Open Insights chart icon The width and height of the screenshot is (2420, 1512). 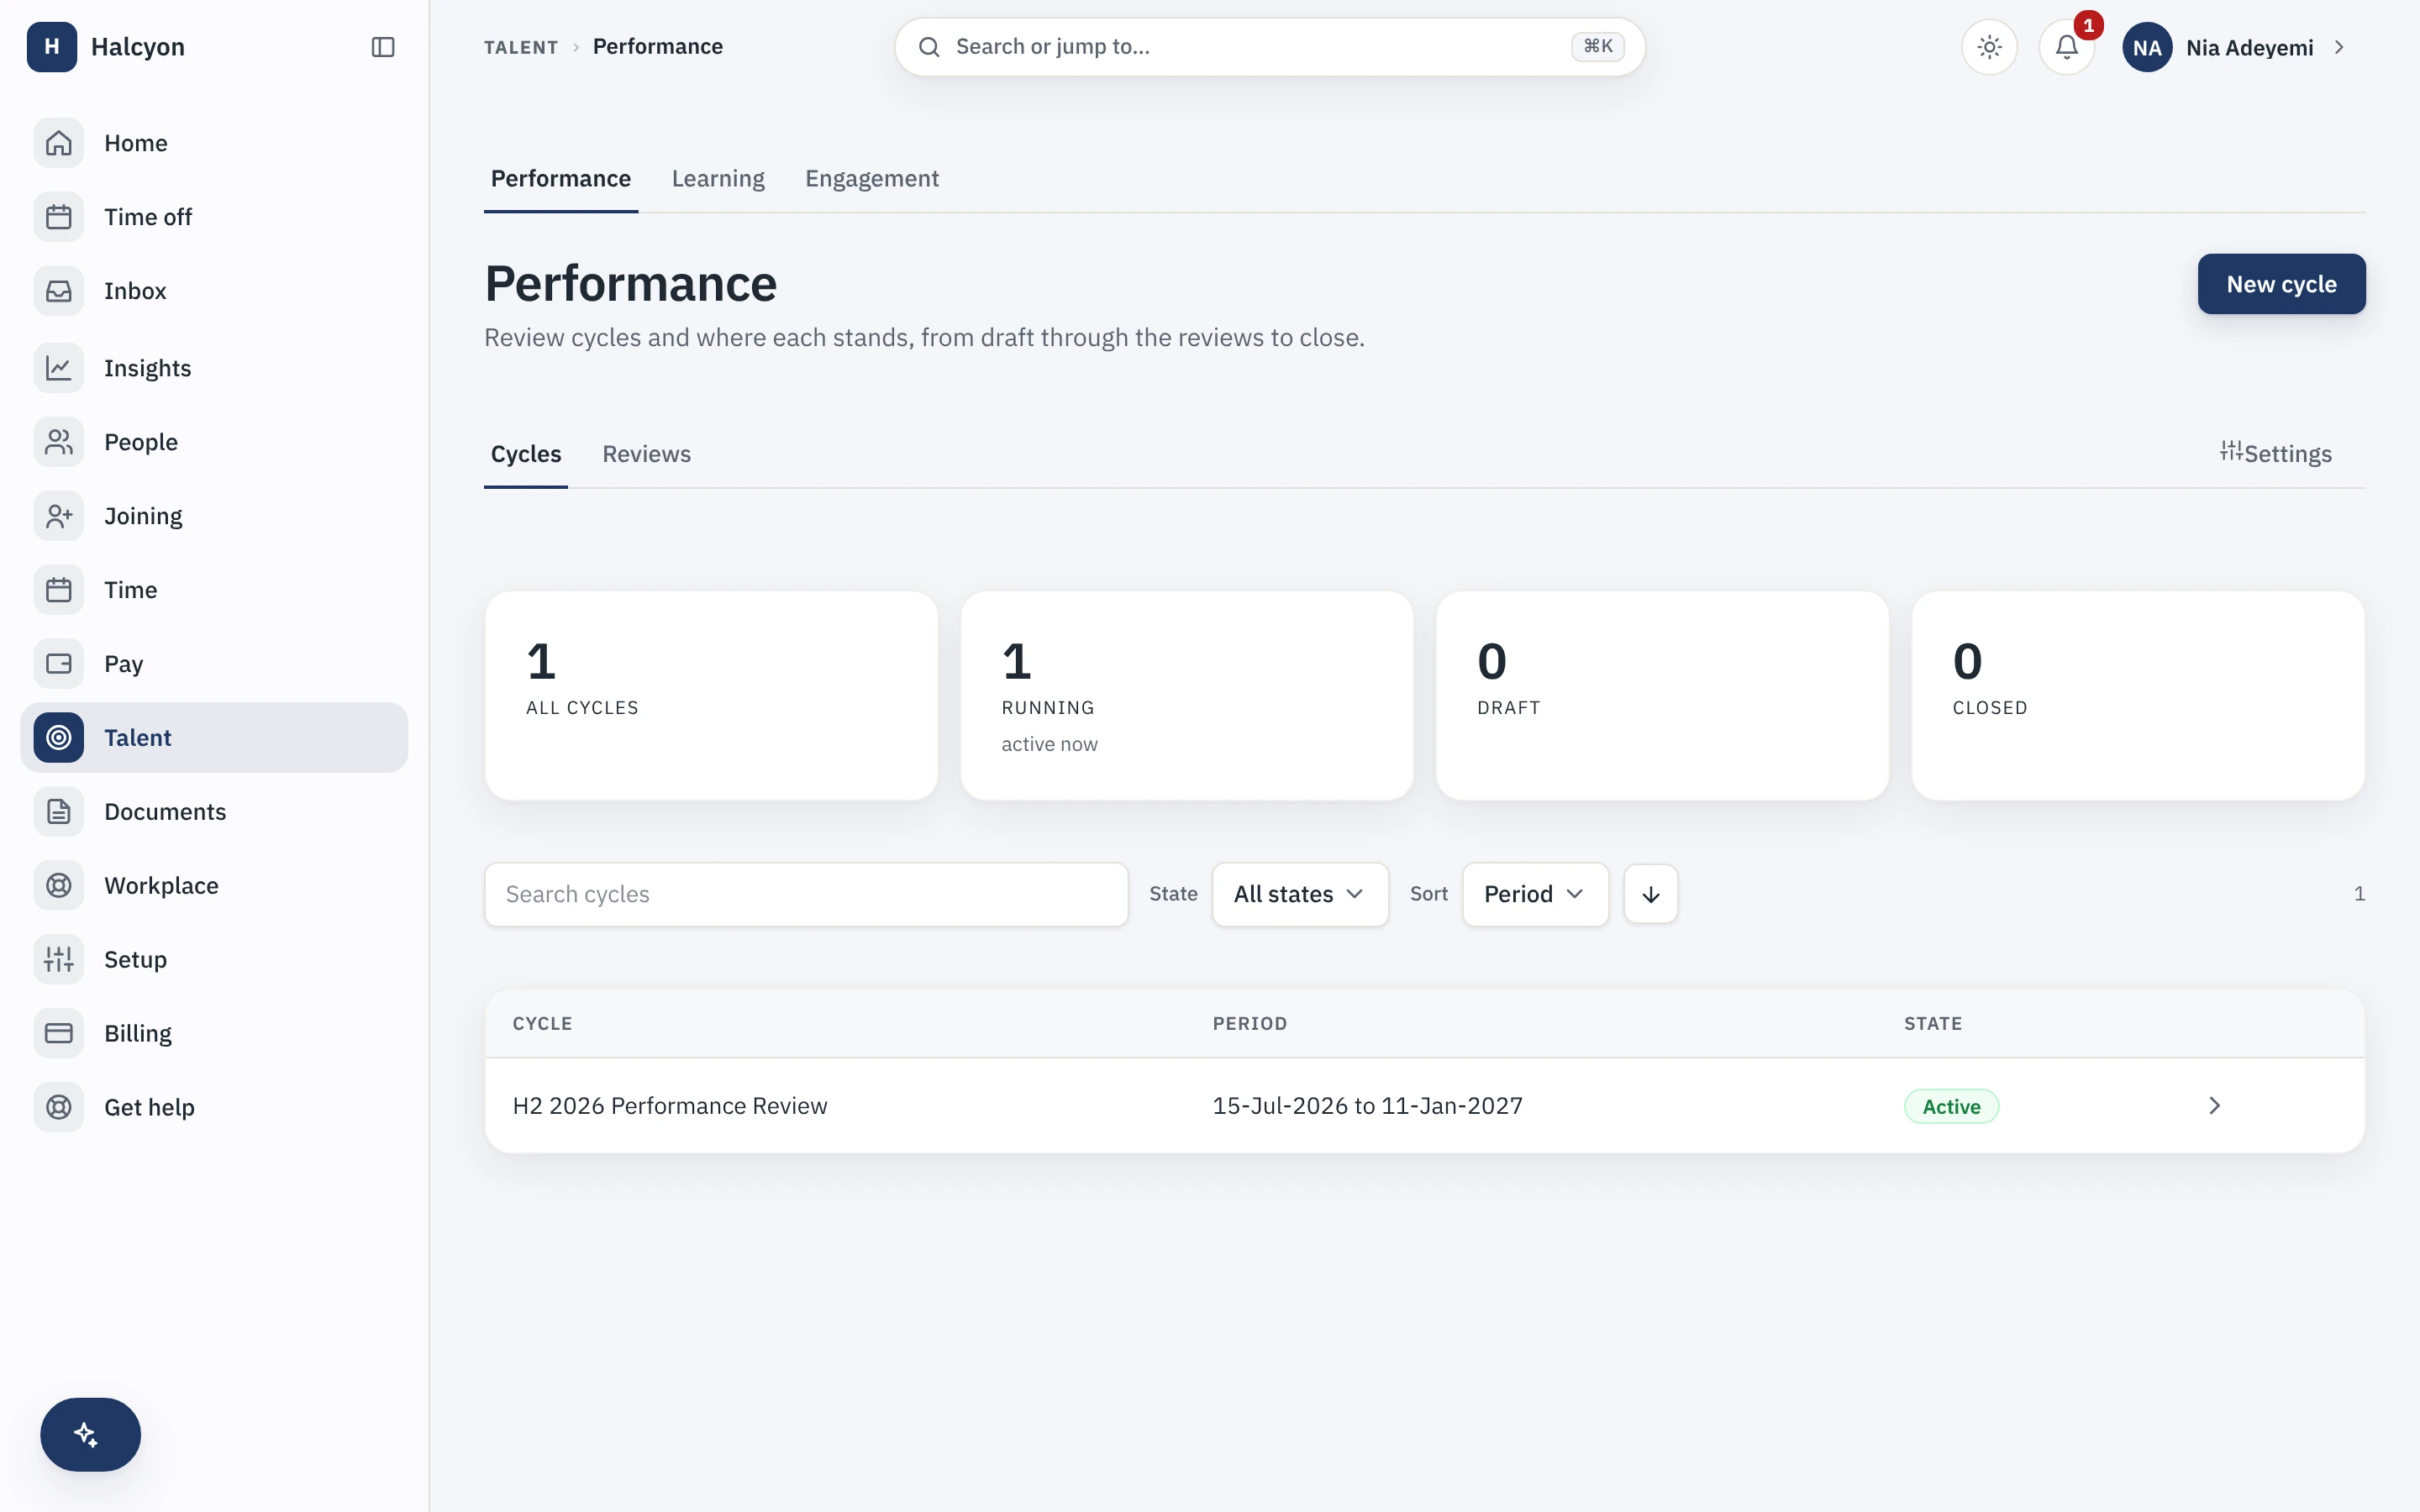(x=59, y=368)
